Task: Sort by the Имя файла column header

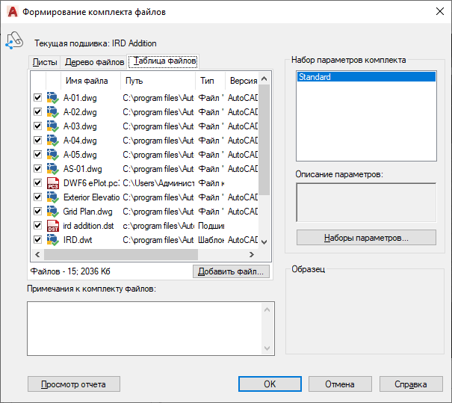Action: pyautogui.click(x=87, y=81)
